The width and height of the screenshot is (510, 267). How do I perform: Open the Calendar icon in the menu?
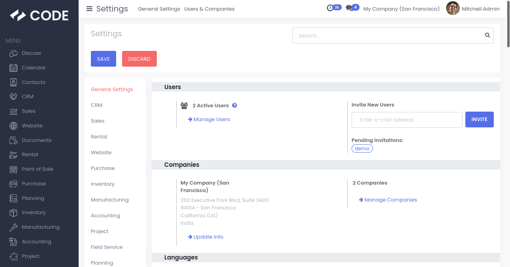[x=13, y=68]
